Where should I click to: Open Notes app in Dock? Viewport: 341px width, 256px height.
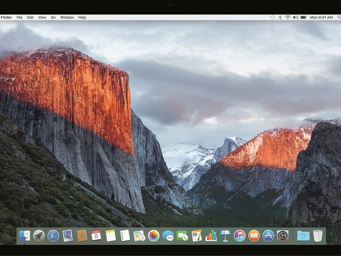pos(110,236)
